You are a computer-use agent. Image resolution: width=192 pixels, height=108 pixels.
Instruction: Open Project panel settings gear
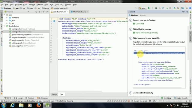point(43,12)
